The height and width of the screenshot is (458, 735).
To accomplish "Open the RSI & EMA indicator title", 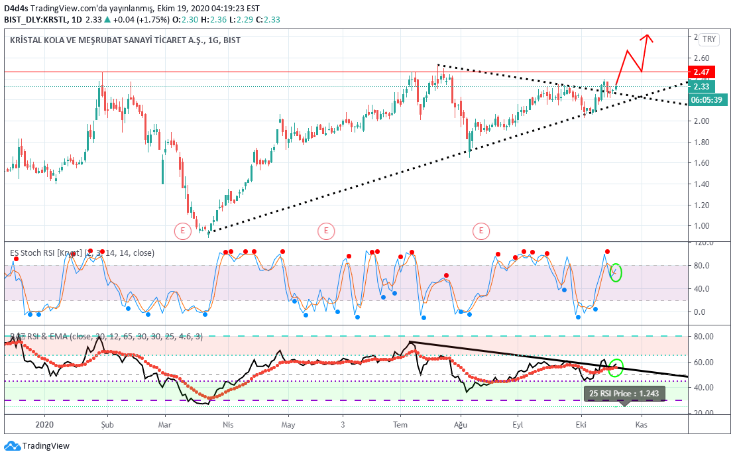I will [107, 337].
